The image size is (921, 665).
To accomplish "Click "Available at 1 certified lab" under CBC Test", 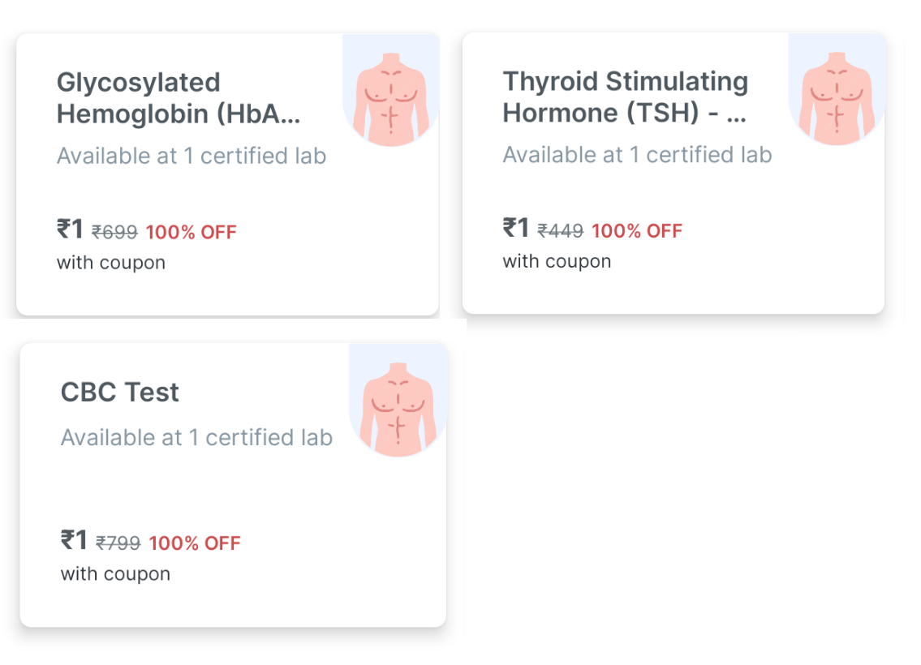I will (196, 438).
